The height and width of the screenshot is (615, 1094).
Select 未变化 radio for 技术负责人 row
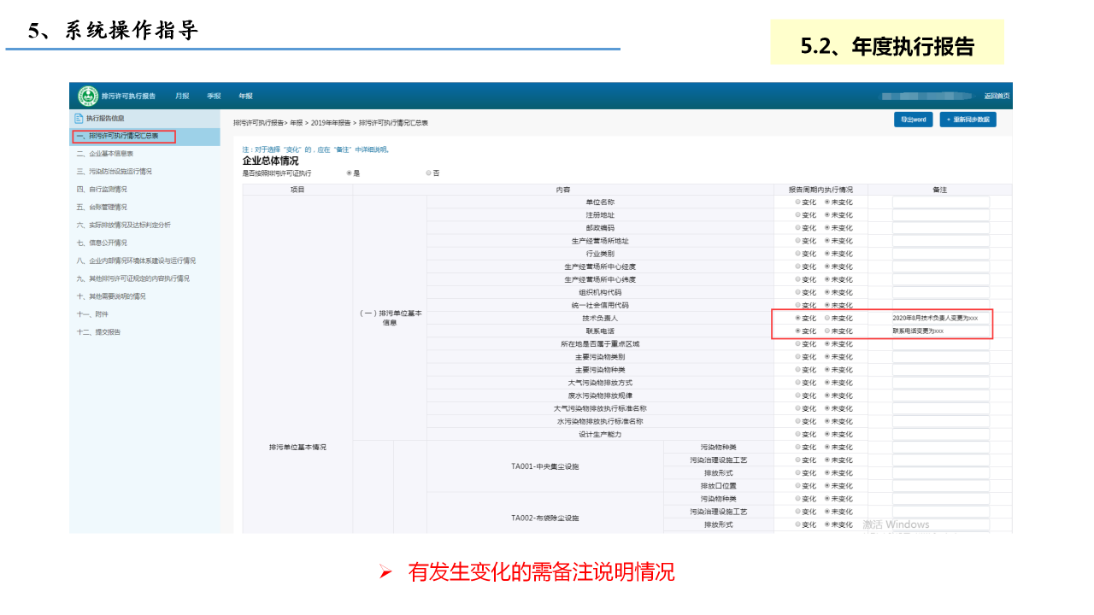tap(827, 318)
